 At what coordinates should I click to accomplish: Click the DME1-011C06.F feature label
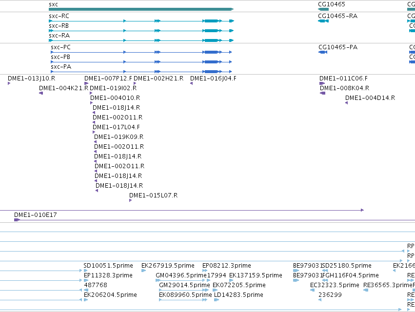point(343,78)
